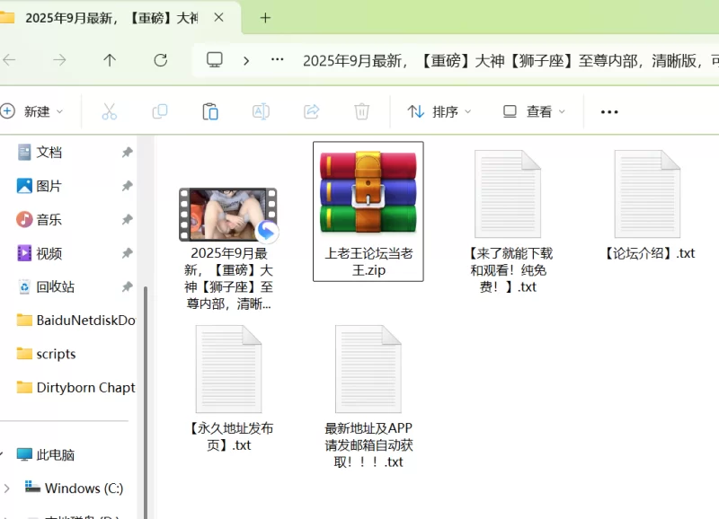
Task: Open 图片 in the sidebar
Action: (49, 186)
